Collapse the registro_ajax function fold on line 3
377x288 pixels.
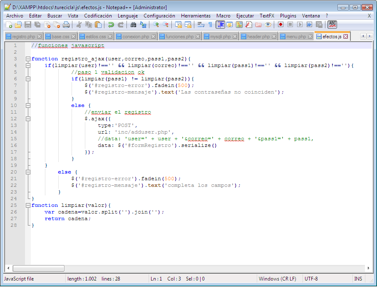pyautogui.click(x=28, y=59)
